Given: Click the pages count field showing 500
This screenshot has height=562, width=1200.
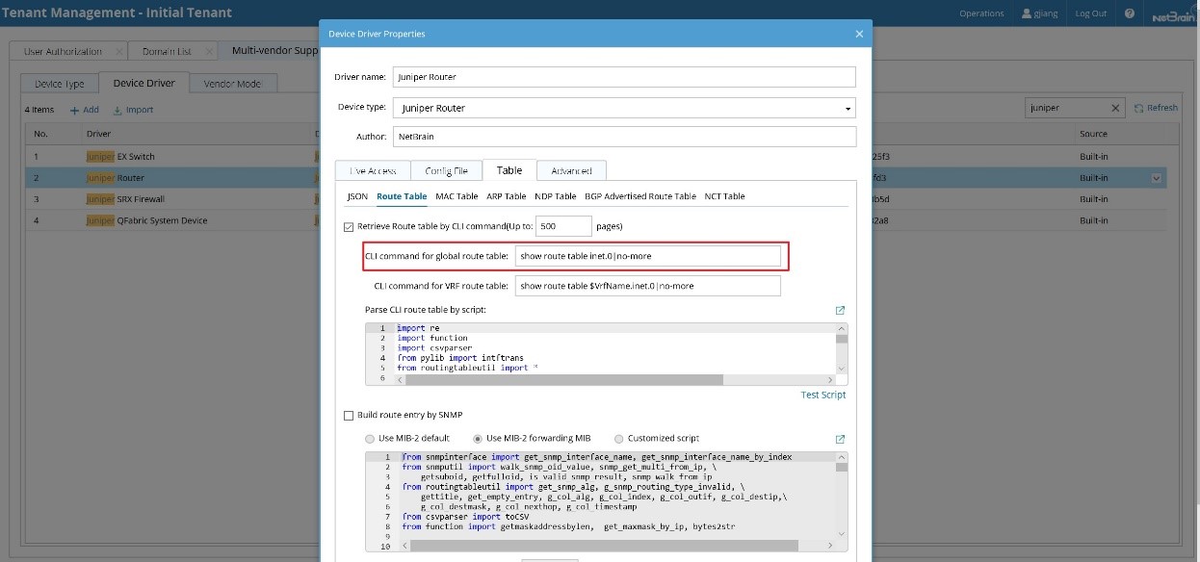Looking at the screenshot, I should coord(563,226).
